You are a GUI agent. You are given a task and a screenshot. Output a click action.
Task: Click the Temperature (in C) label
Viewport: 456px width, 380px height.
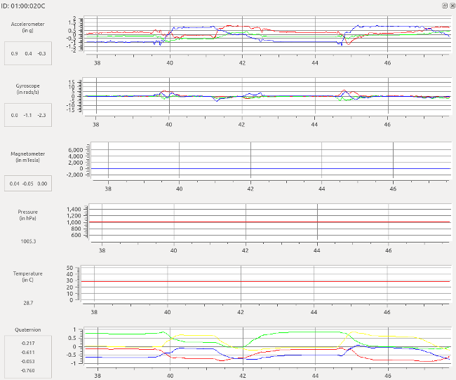click(27, 276)
